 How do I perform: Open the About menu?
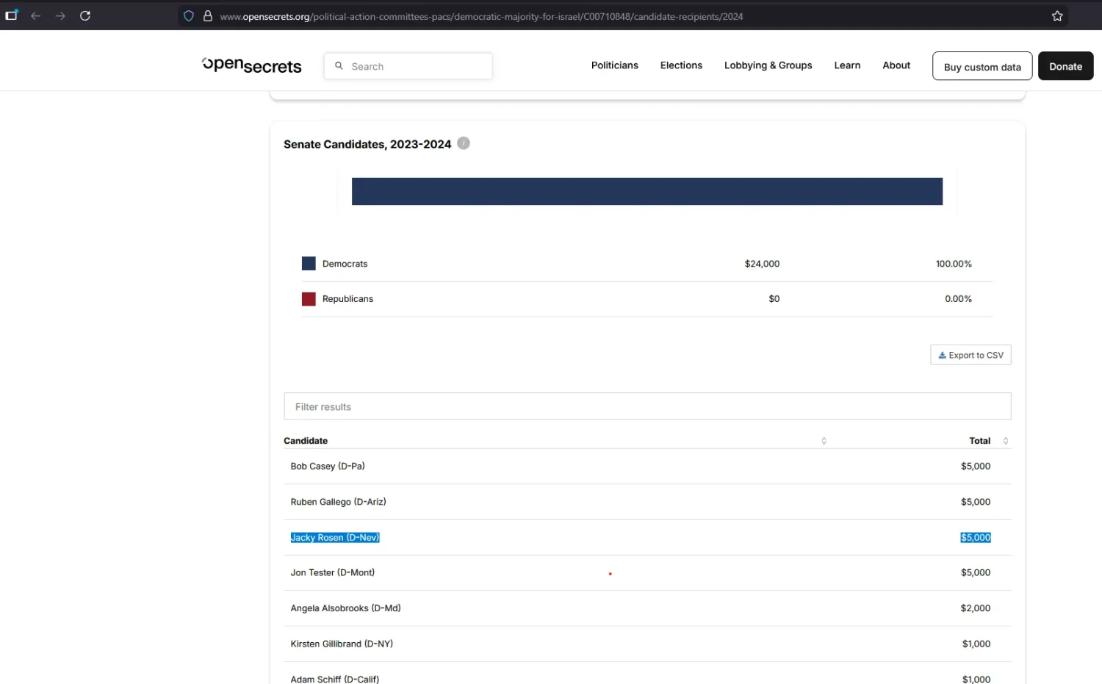point(896,65)
